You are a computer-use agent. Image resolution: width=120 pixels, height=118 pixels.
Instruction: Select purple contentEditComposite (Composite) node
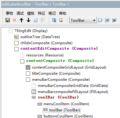(59, 48)
